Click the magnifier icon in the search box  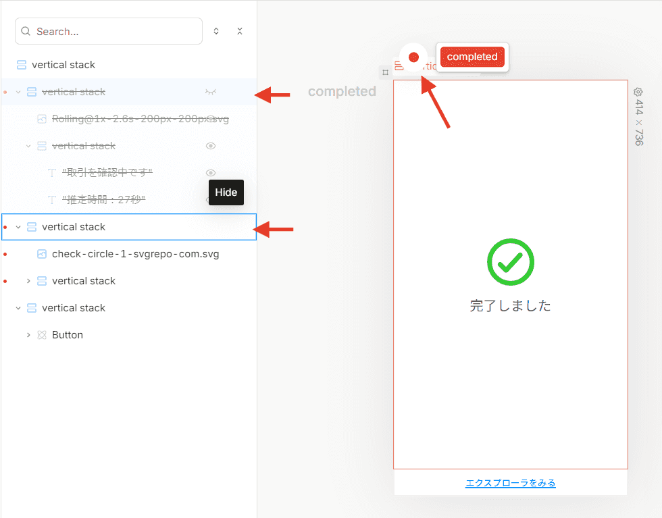[x=26, y=31]
